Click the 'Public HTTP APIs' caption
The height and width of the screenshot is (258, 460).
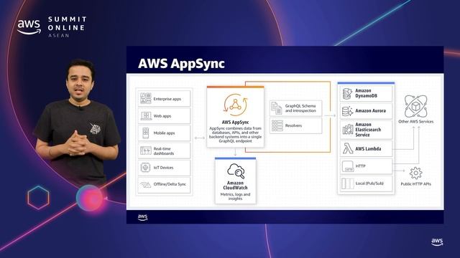(x=415, y=184)
